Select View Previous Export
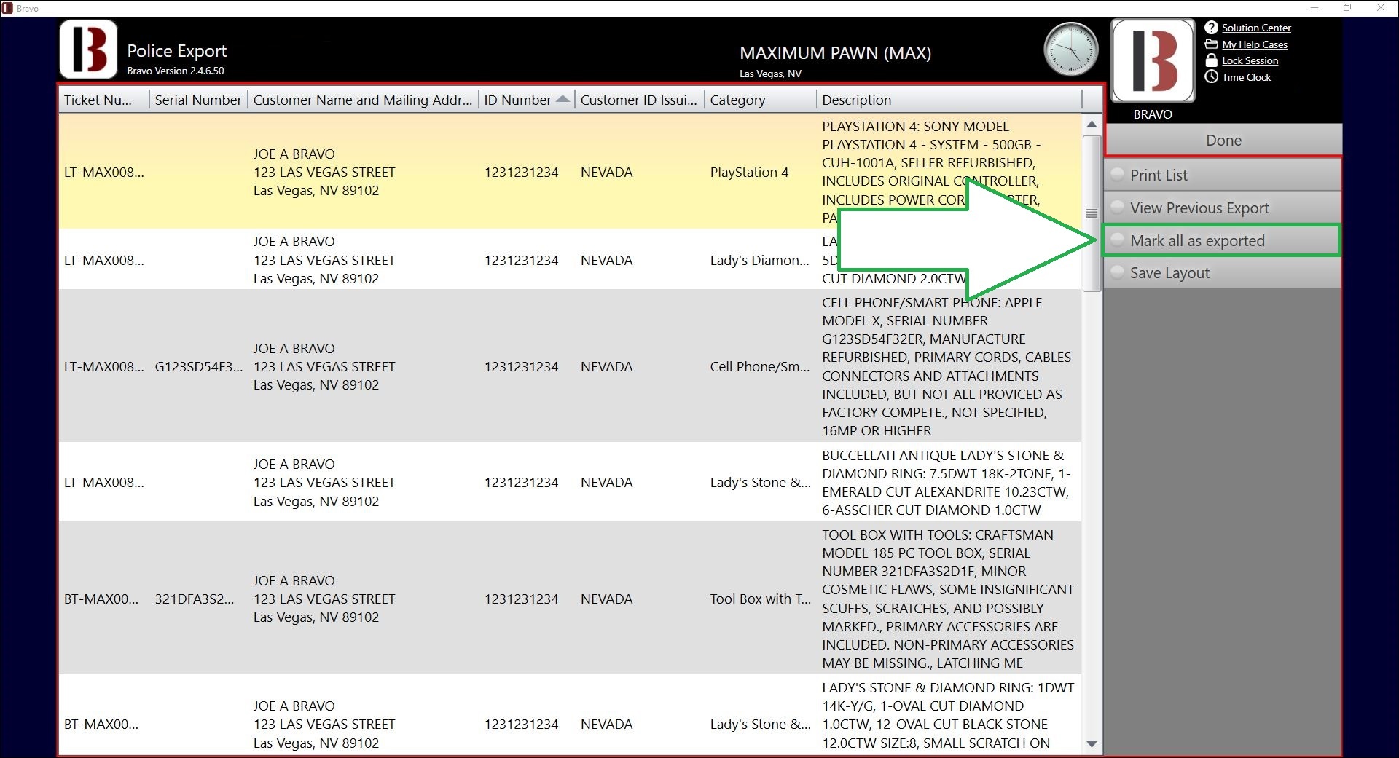The height and width of the screenshot is (758, 1399). pos(1223,208)
